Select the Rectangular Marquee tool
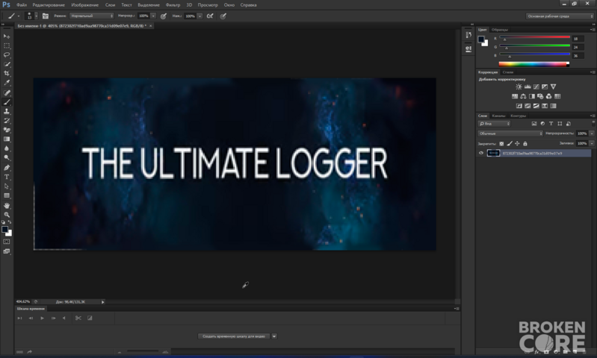 [x=7, y=45]
